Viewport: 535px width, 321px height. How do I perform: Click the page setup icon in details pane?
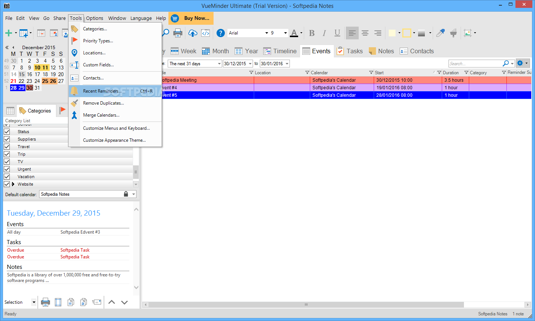click(x=58, y=302)
